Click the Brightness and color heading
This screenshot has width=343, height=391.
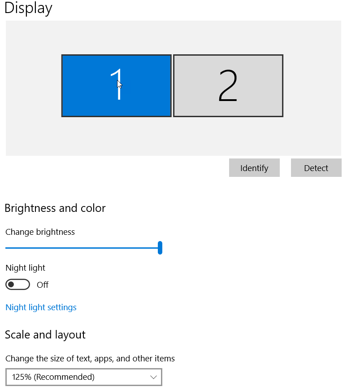click(x=55, y=208)
